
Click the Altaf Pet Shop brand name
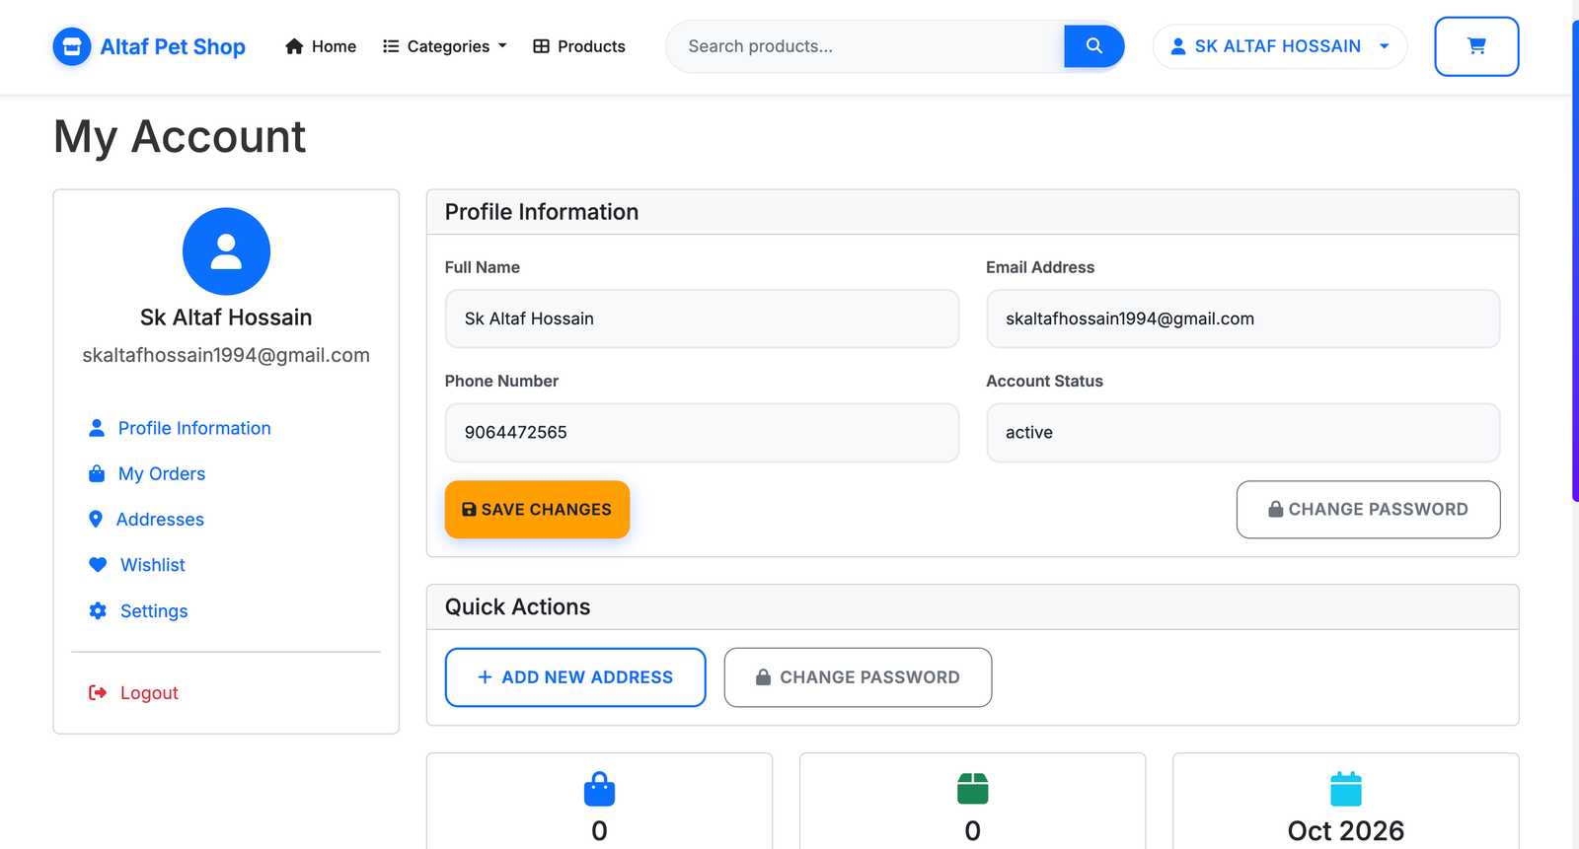click(173, 46)
